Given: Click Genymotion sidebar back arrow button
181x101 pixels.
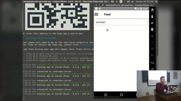Looking at the screenshot, I should 152,63.
